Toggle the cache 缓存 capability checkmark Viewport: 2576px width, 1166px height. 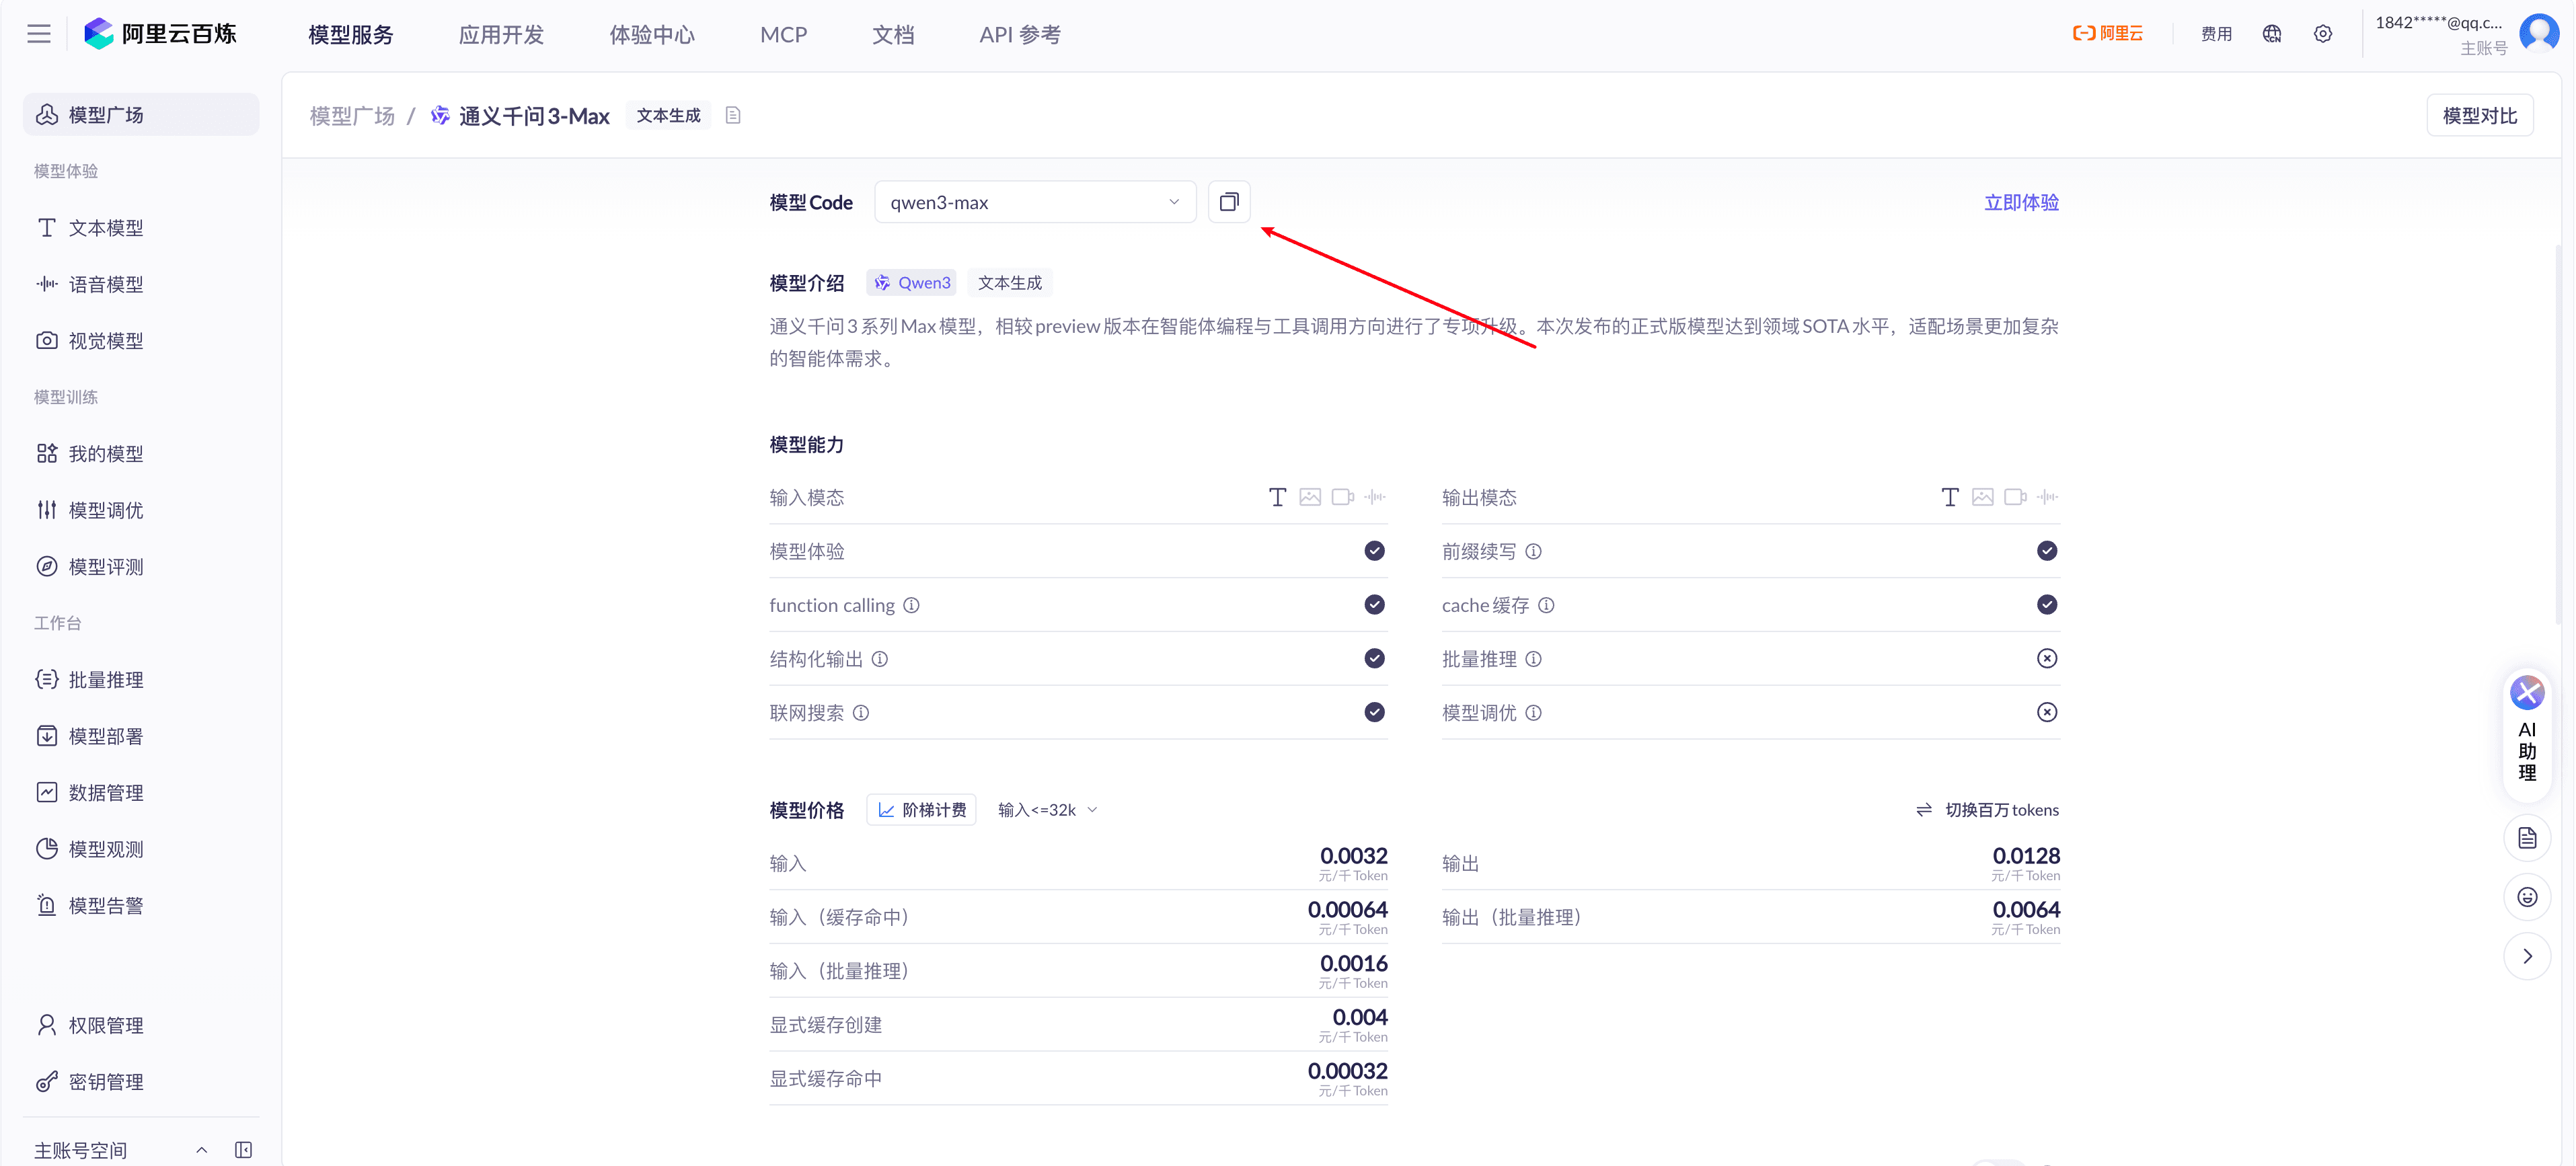(2047, 604)
